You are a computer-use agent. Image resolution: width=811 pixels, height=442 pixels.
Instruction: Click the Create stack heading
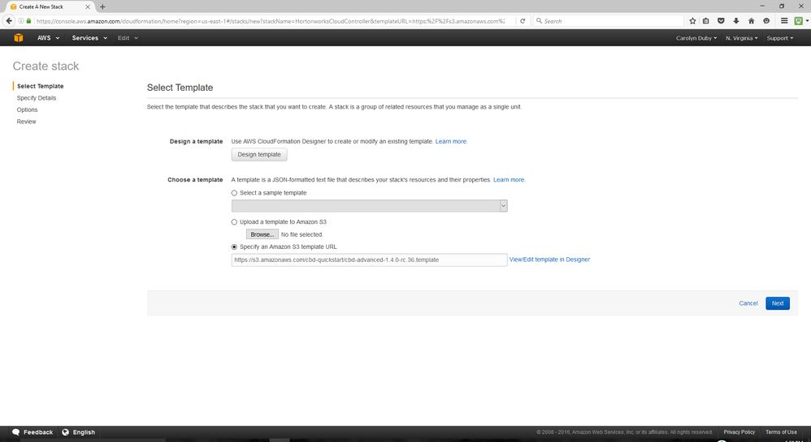tap(46, 66)
